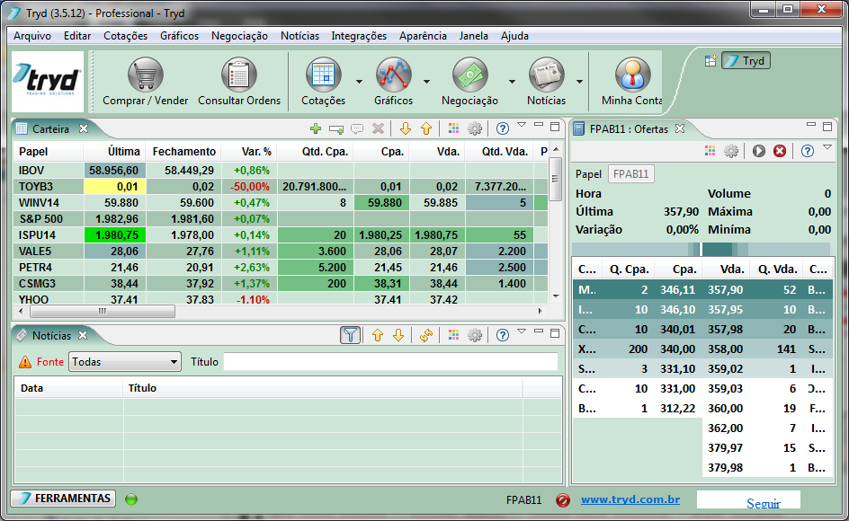The height and width of the screenshot is (521, 849).
Task: Click the Cotações toolbar icon
Action: point(323,75)
